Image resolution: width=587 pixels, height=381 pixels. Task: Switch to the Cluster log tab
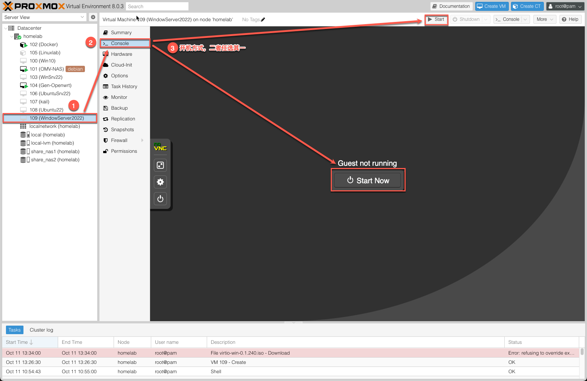pos(41,330)
